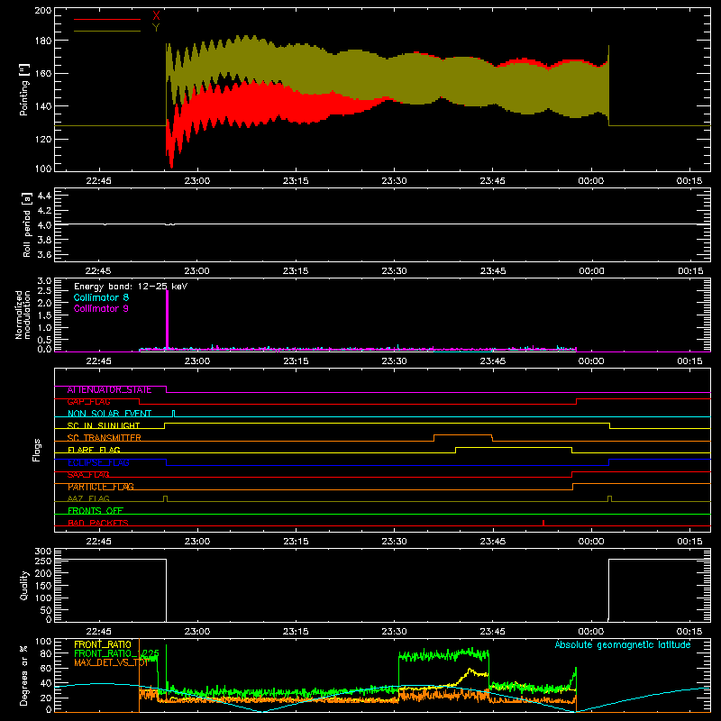Click 'Absolute geomagnetic latitude' legend text
This screenshot has width=721, height=721.
tap(623, 644)
